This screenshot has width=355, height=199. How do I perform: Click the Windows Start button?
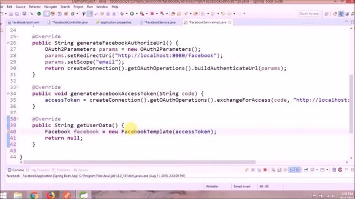(x=3, y=195)
